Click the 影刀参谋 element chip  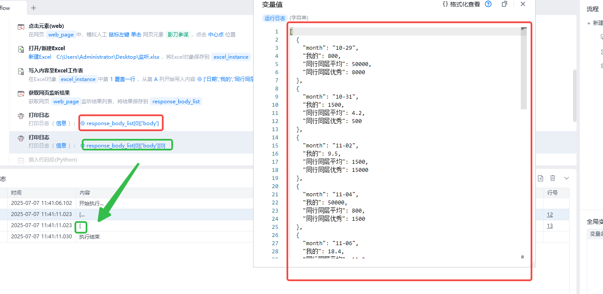tap(178, 35)
